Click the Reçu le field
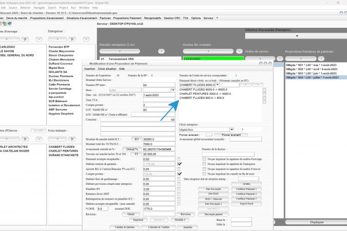 tap(242, 220)
